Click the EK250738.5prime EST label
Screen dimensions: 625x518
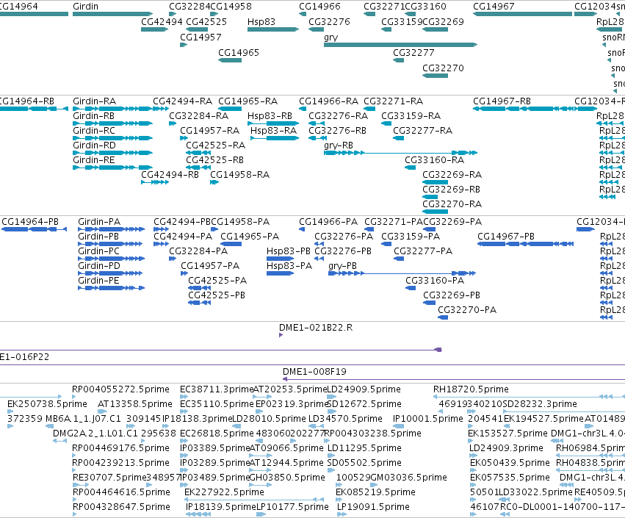(47, 404)
